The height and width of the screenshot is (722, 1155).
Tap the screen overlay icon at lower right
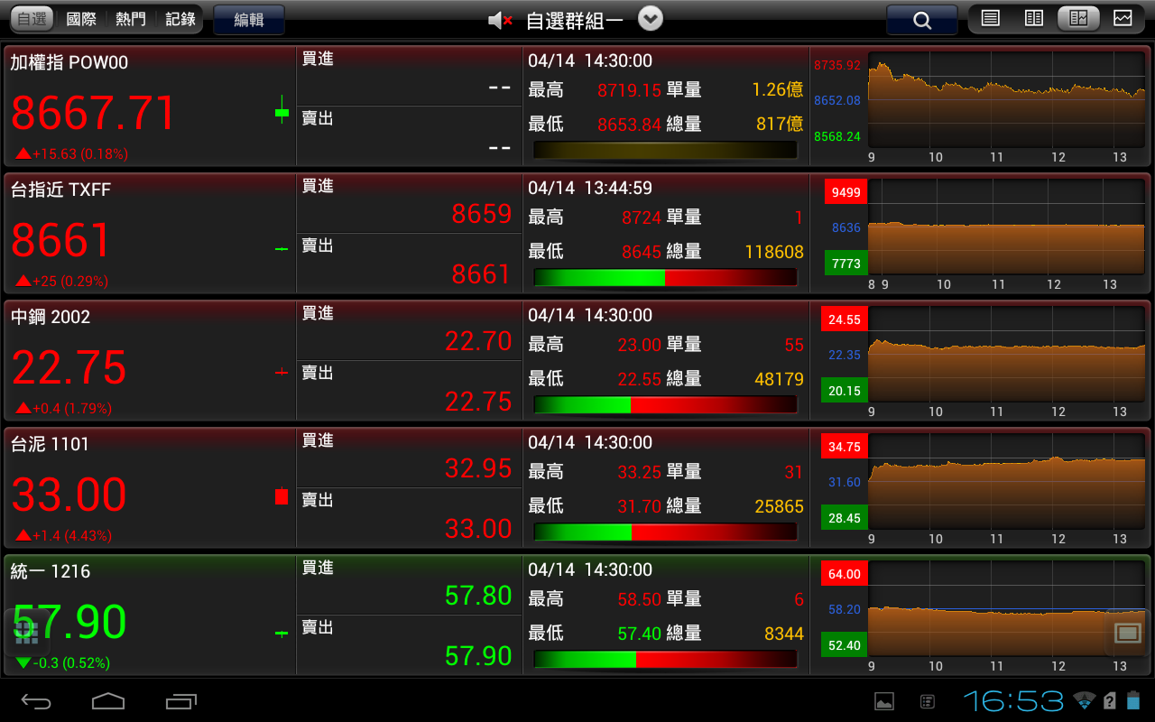(x=1128, y=633)
